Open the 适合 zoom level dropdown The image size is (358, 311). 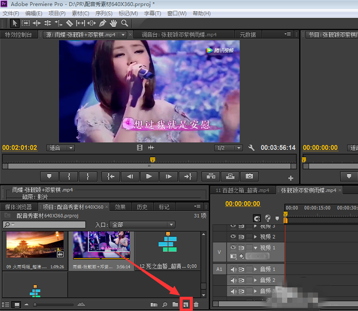point(61,148)
